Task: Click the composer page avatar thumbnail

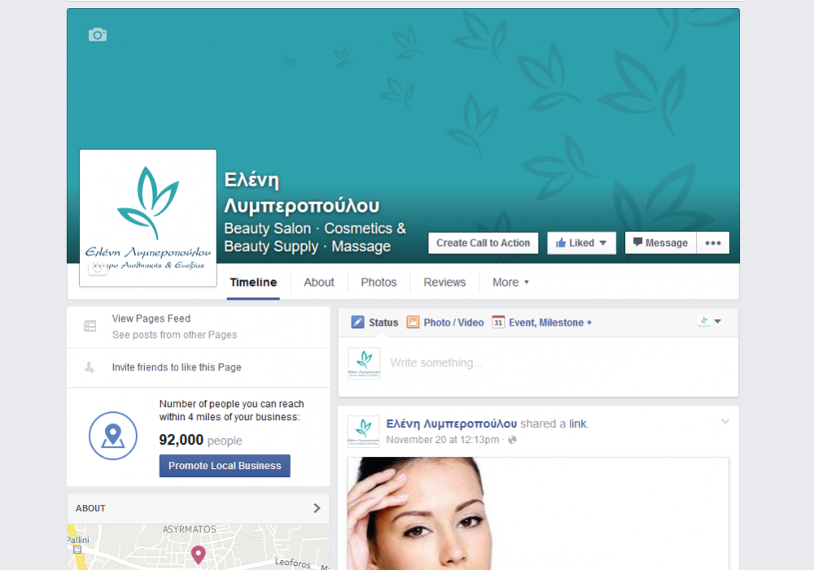Action: pos(364,363)
